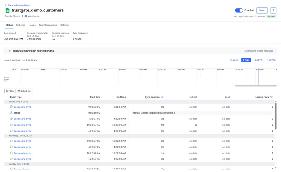Open the Successful sync ending 4:22:58 PM
The height and width of the screenshot is (172, 281).
click(22, 147)
